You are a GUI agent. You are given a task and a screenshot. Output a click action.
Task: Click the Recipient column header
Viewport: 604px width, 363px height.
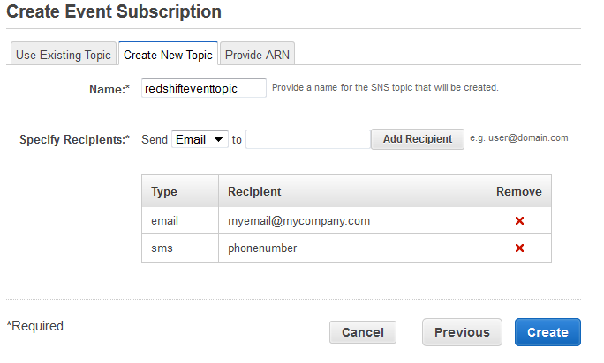click(x=254, y=191)
